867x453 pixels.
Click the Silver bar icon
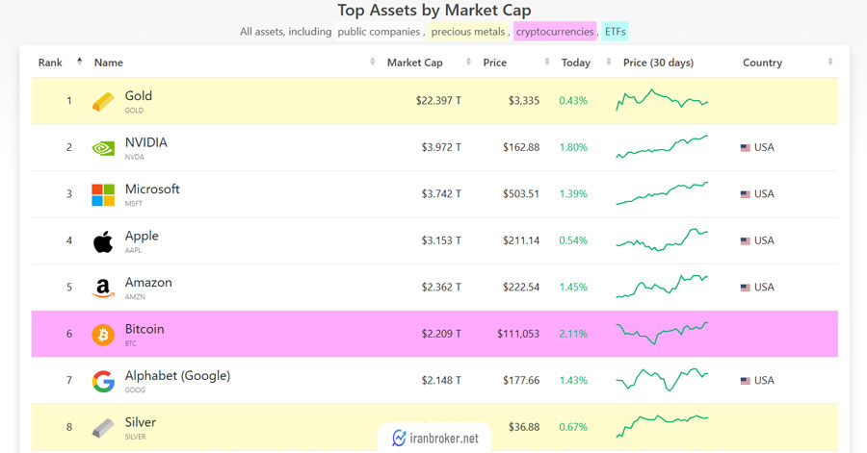tap(103, 428)
